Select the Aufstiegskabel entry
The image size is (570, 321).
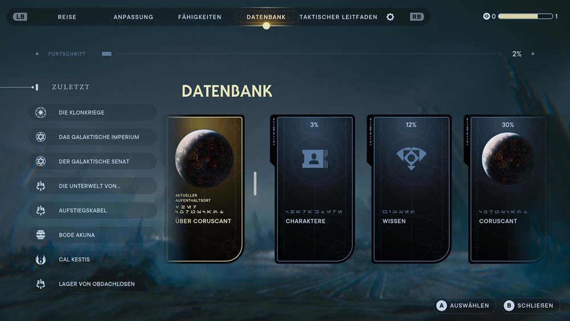[93, 210]
